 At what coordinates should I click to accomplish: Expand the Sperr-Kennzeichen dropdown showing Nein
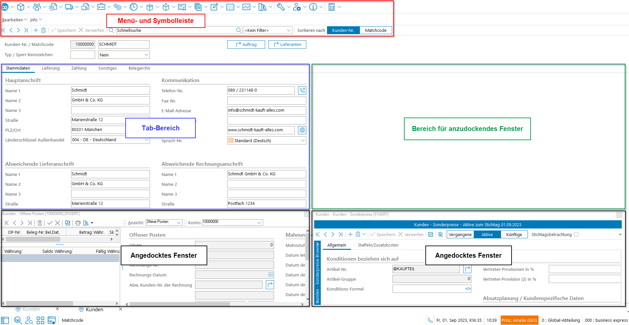click(x=124, y=55)
